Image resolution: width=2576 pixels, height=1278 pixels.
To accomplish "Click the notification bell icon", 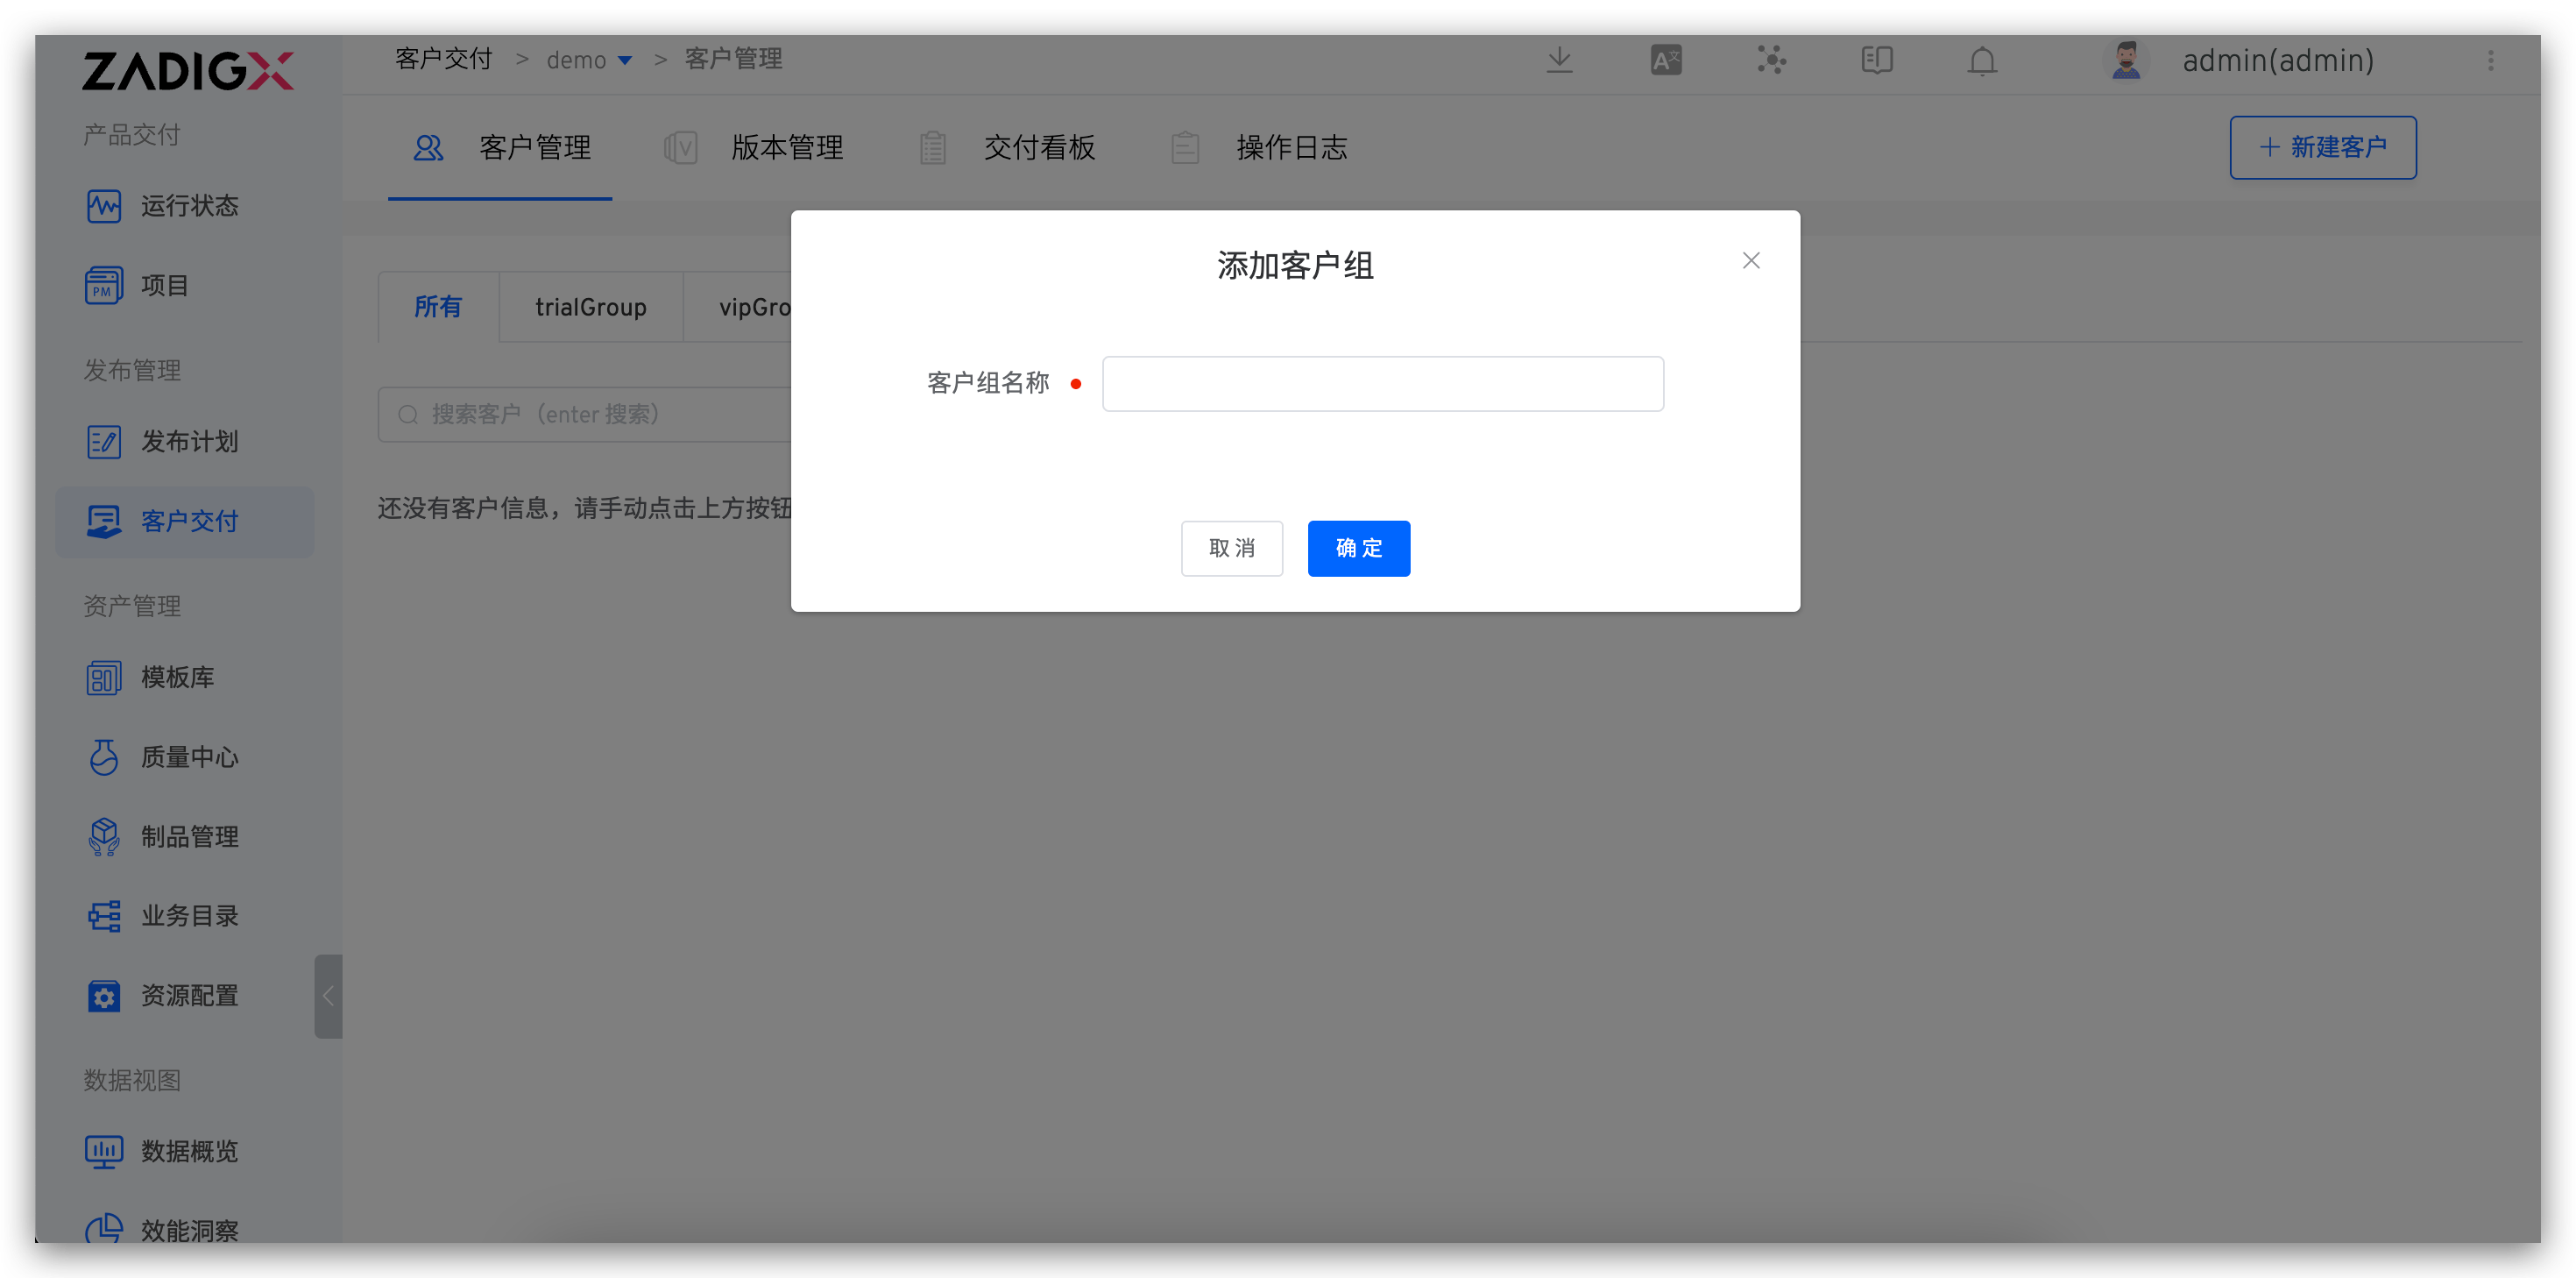I will tap(1982, 61).
